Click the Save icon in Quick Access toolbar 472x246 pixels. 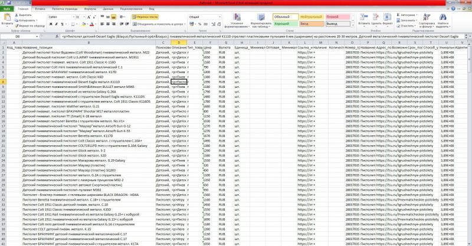coord(8,3)
